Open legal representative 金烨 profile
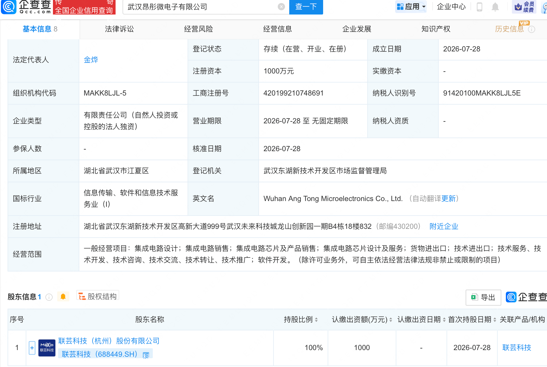 coord(91,60)
